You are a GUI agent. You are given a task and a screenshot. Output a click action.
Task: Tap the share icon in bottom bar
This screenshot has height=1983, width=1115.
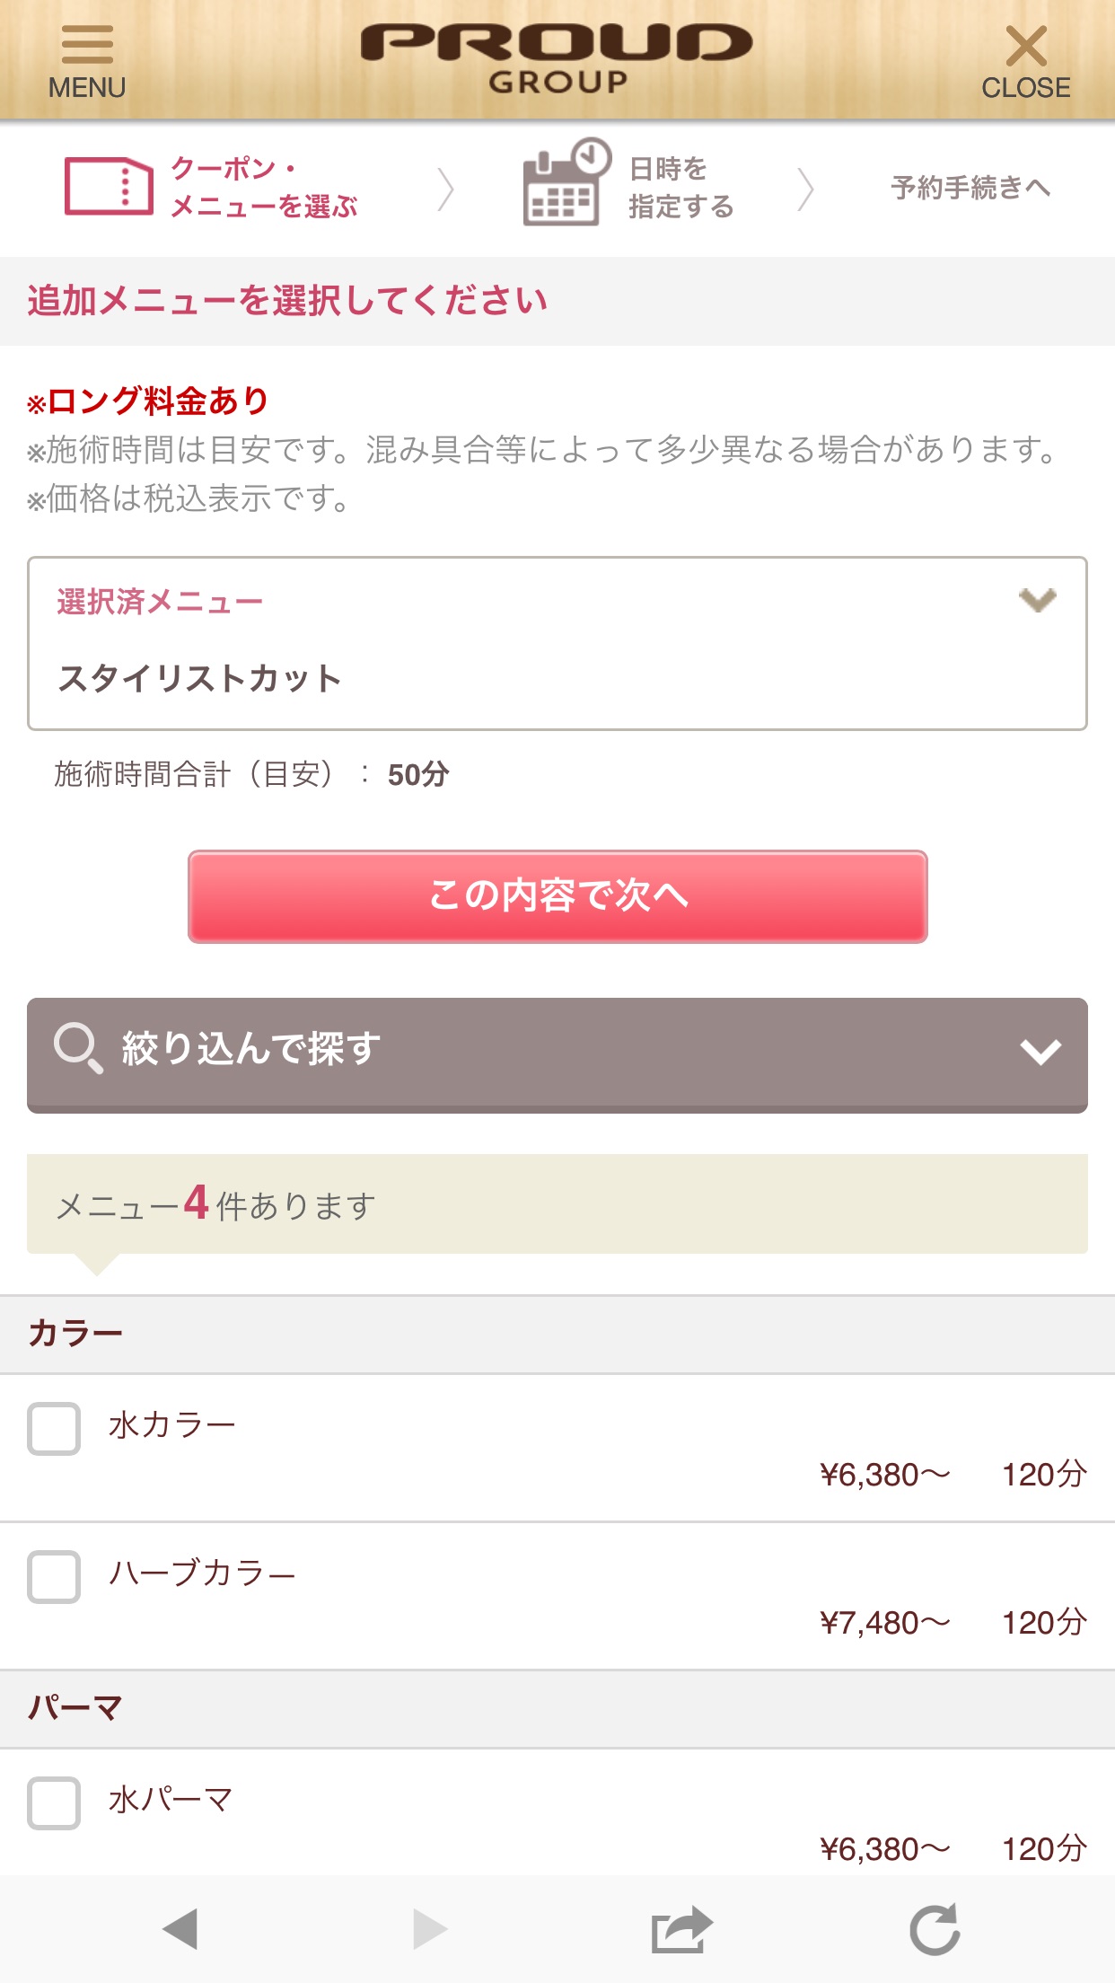coord(681,1929)
